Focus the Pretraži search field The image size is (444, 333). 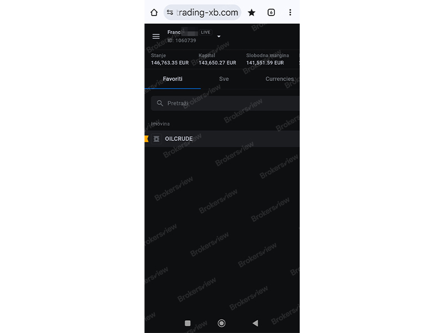225,103
